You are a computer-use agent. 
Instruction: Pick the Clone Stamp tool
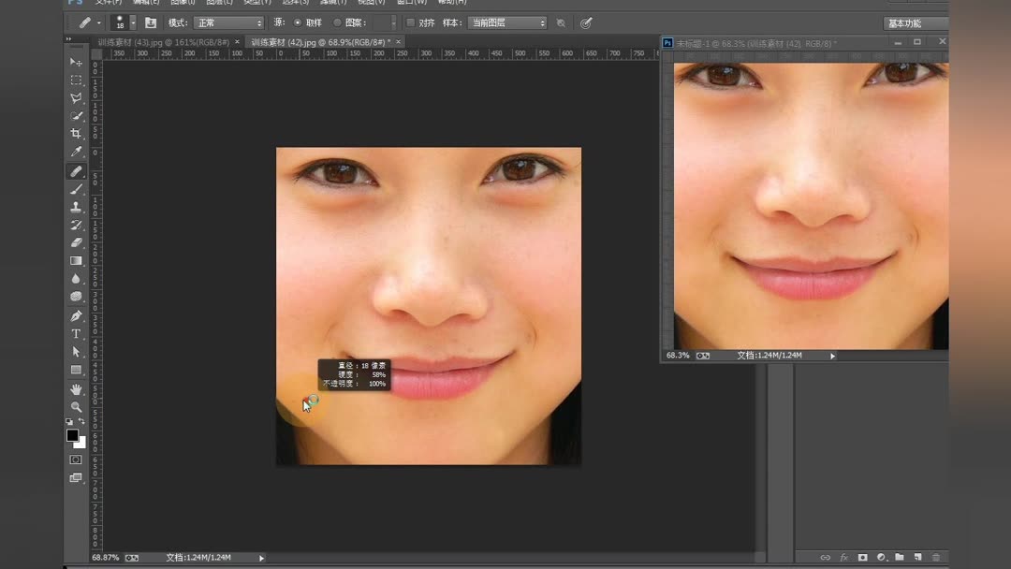click(x=76, y=207)
